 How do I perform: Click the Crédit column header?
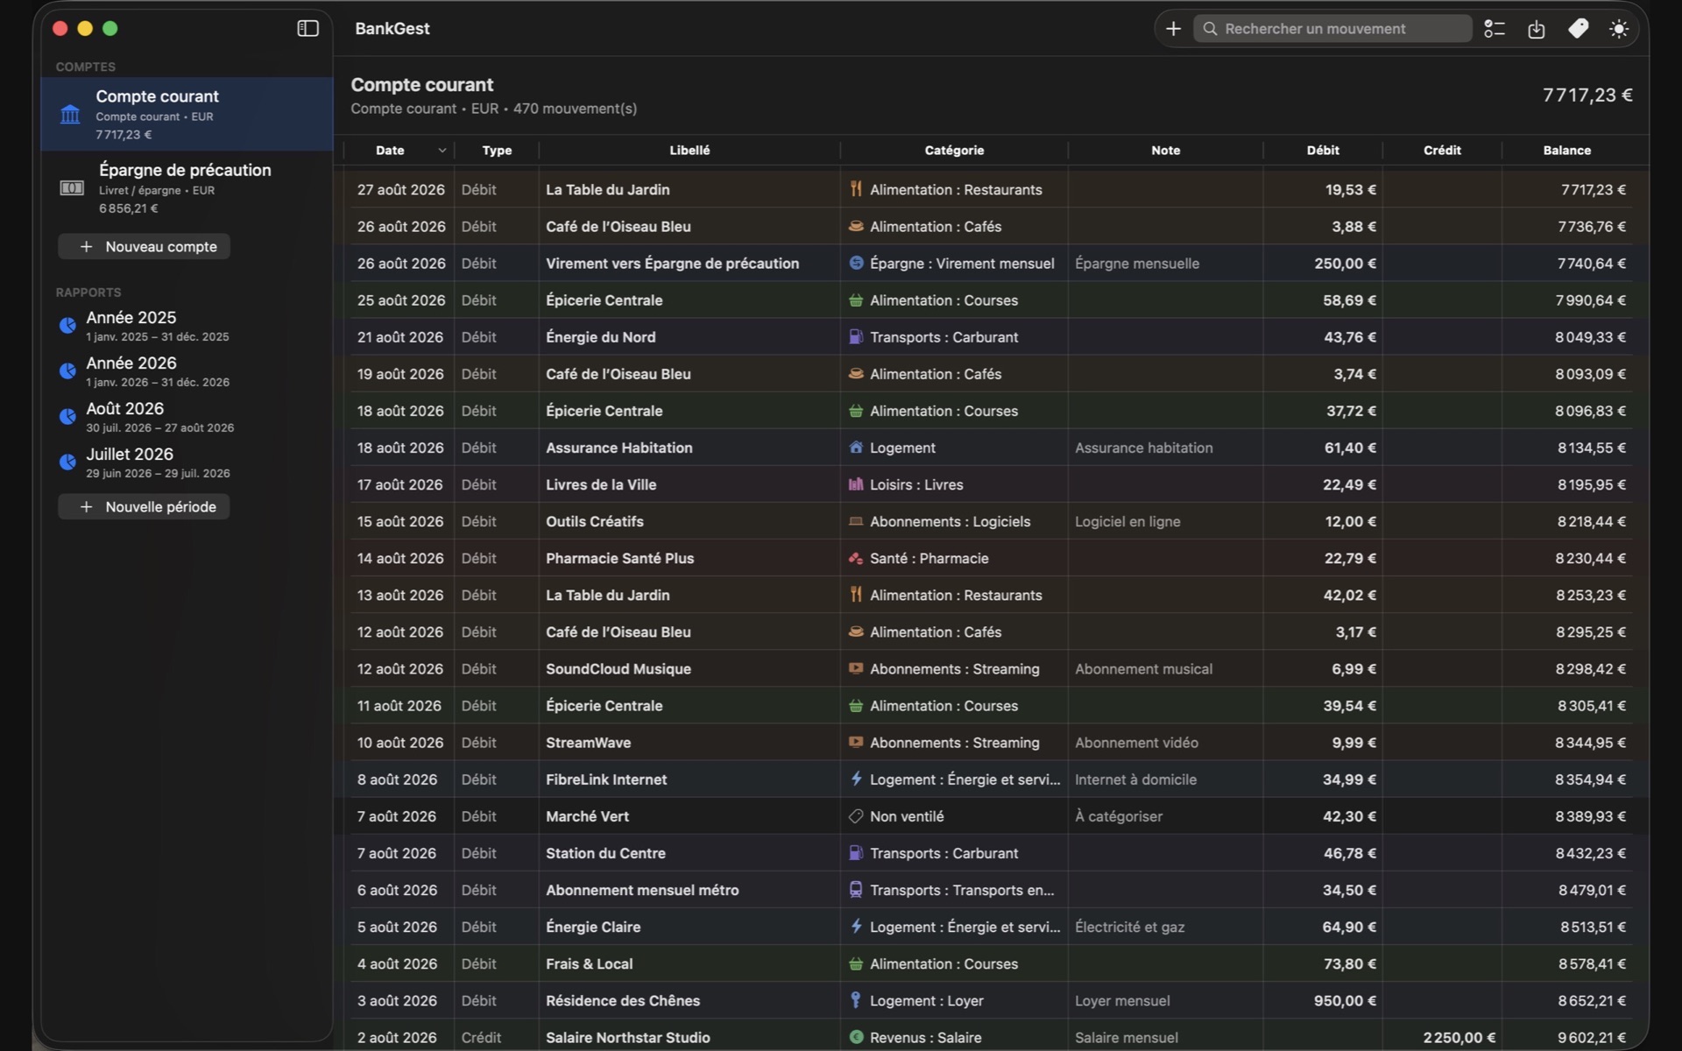coord(1442,151)
